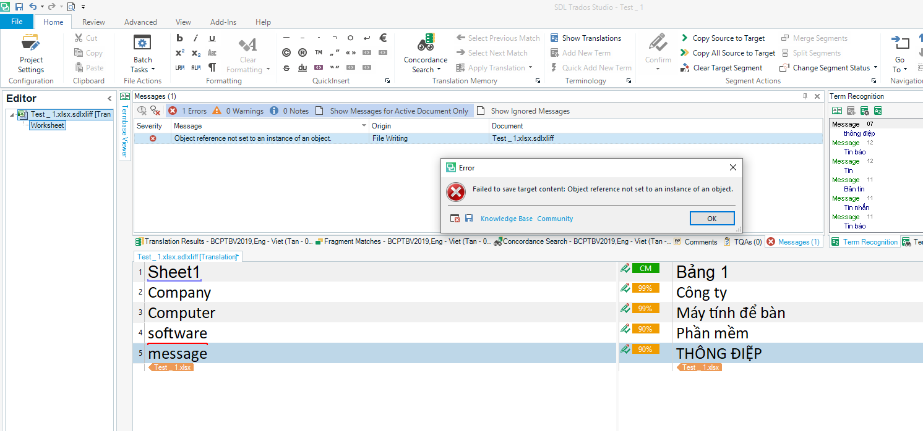Viewport: 923px width, 431px height.
Task: Insert RLM right-to-left mark
Action: point(196,68)
